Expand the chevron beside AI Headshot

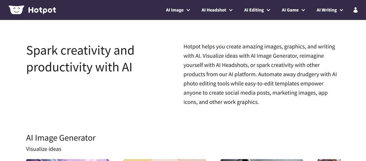pyautogui.click(x=231, y=10)
